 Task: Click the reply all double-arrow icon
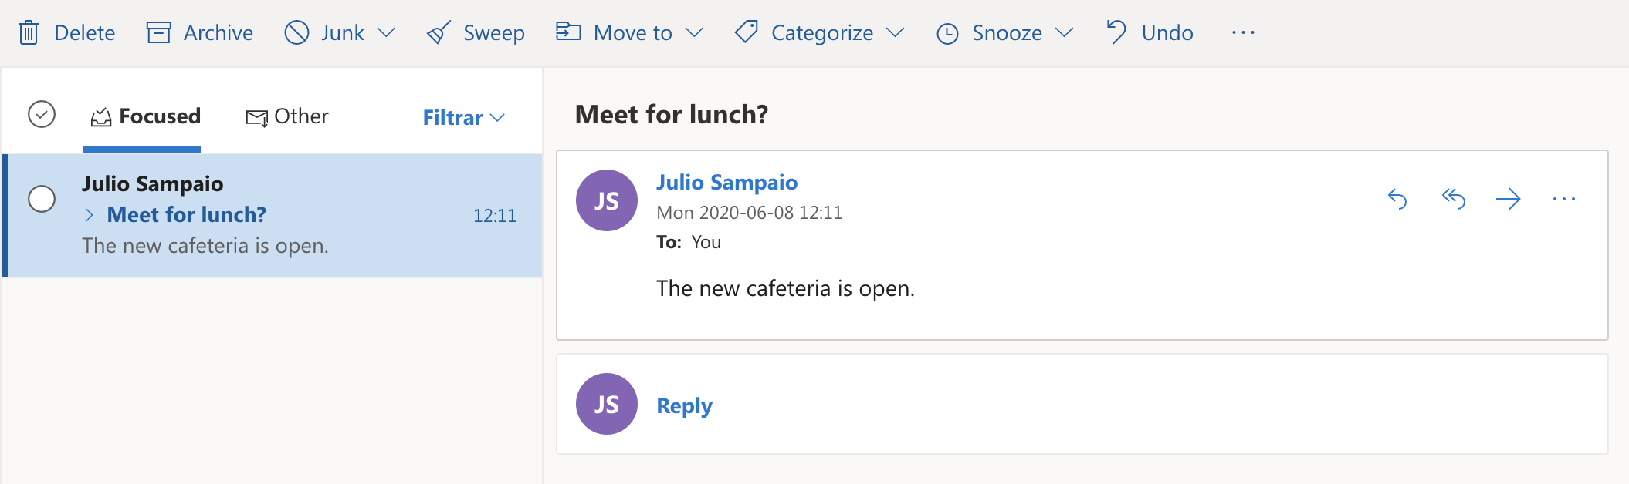[1453, 199]
